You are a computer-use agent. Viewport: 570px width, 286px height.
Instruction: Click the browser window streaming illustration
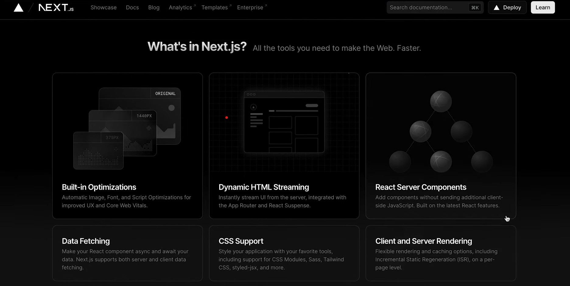(x=284, y=122)
